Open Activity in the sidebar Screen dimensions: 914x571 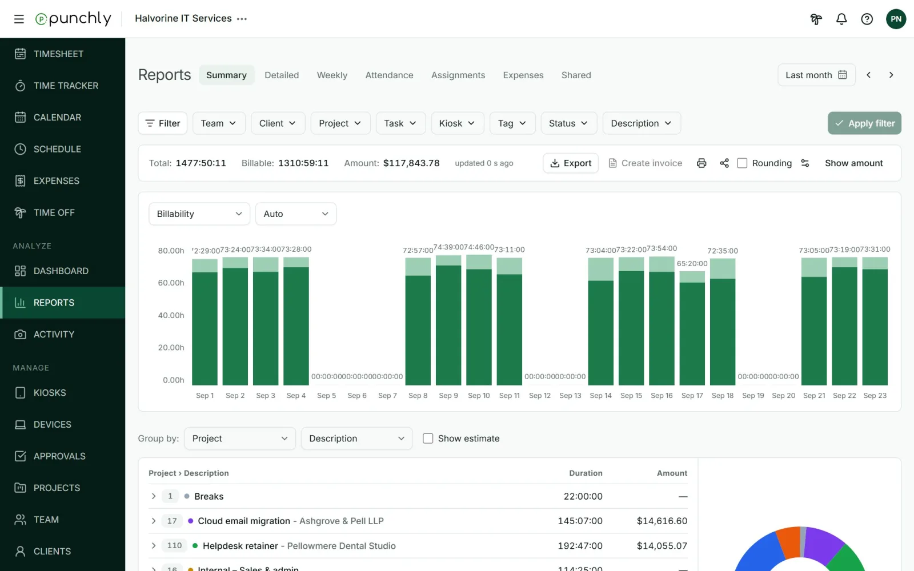(63, 334)
